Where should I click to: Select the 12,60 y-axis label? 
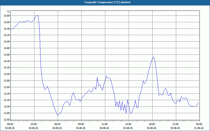tap(7, 120)
